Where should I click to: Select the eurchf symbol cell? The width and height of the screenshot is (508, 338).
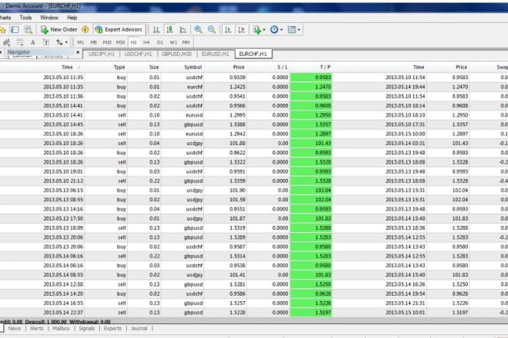pyautogui.click(x=195, y=87)
